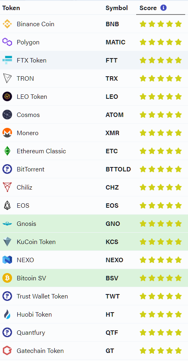Screen dimensions: 188x361
Task: Open the Trust Wallet Token link
Action: tap(43, 296)
